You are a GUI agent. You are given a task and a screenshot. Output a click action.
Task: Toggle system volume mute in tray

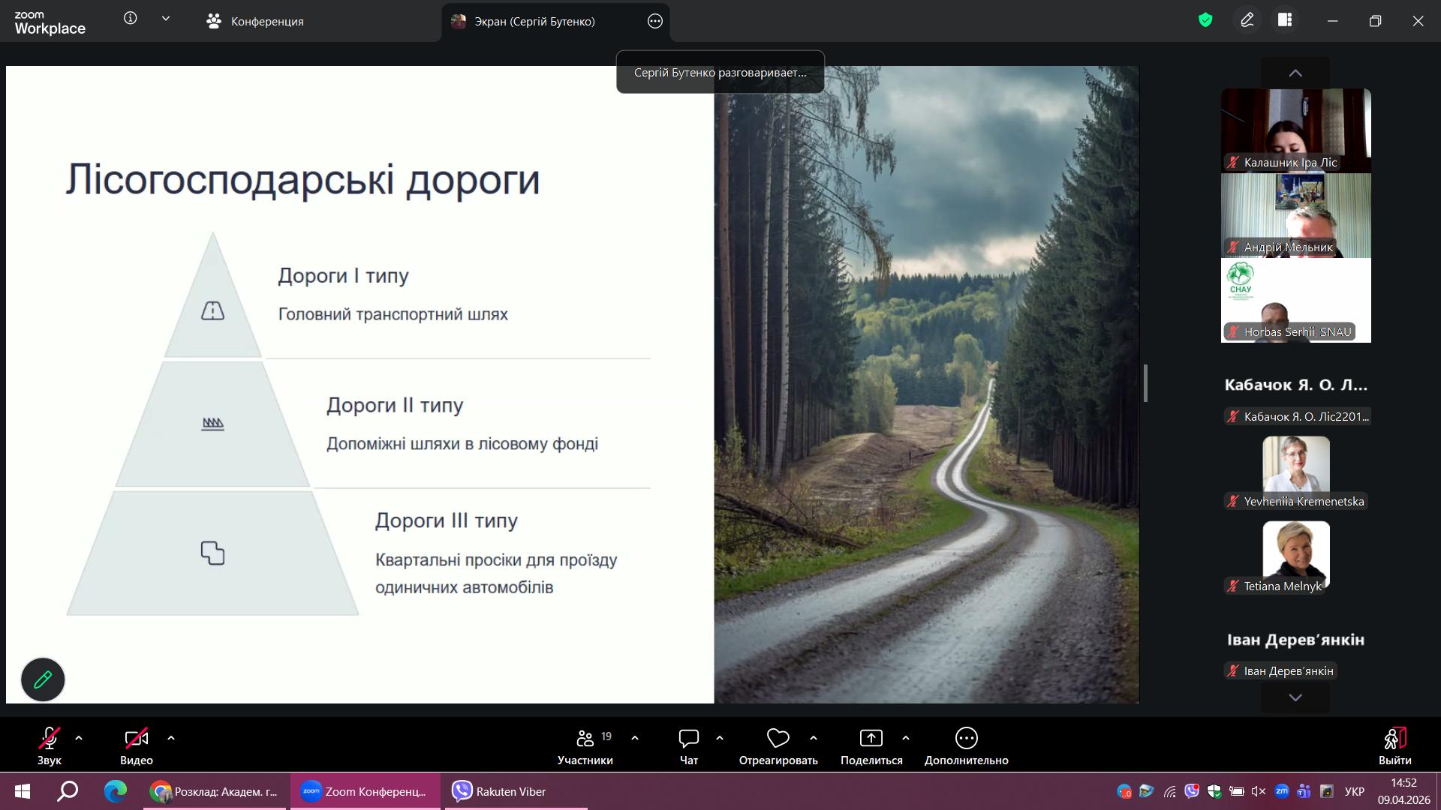(x=1259, y=791)
